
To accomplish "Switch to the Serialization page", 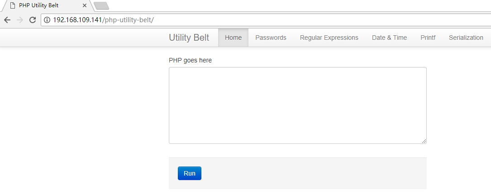I will (466, 38).
